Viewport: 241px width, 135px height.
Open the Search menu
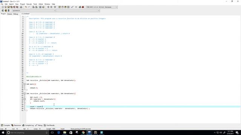[11, 4]
